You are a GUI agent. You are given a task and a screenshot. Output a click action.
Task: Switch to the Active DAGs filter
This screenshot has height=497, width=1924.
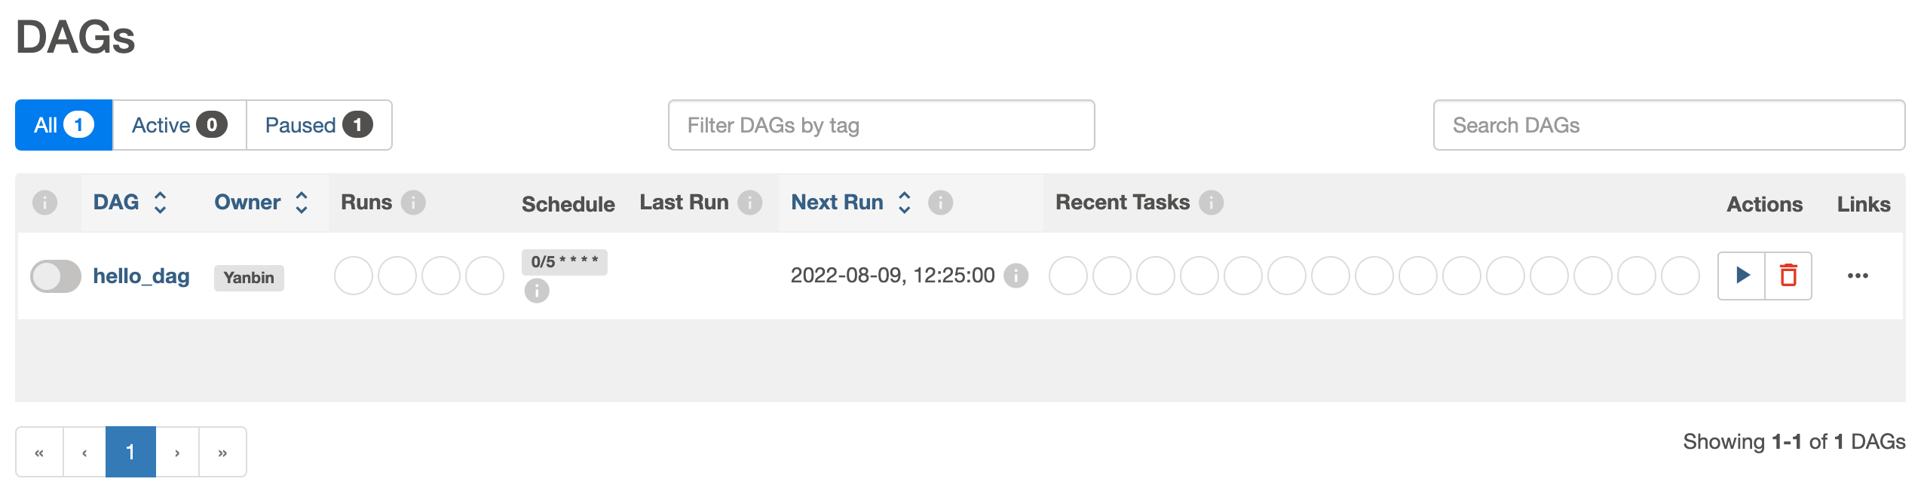coord(179,125)
